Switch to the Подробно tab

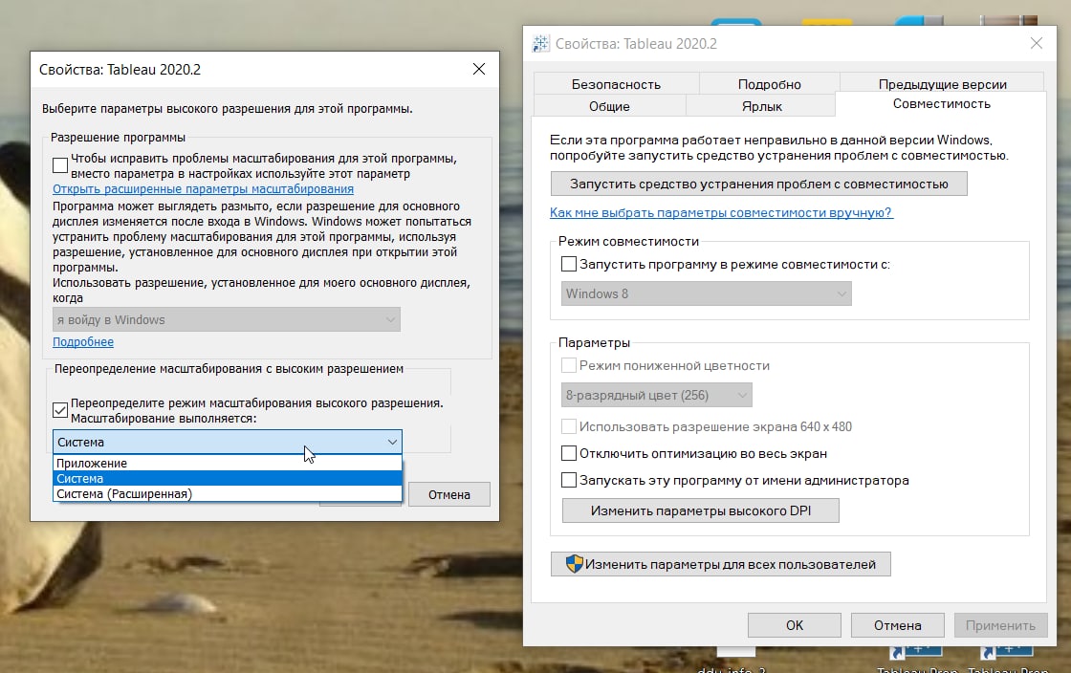pos(769,84)
